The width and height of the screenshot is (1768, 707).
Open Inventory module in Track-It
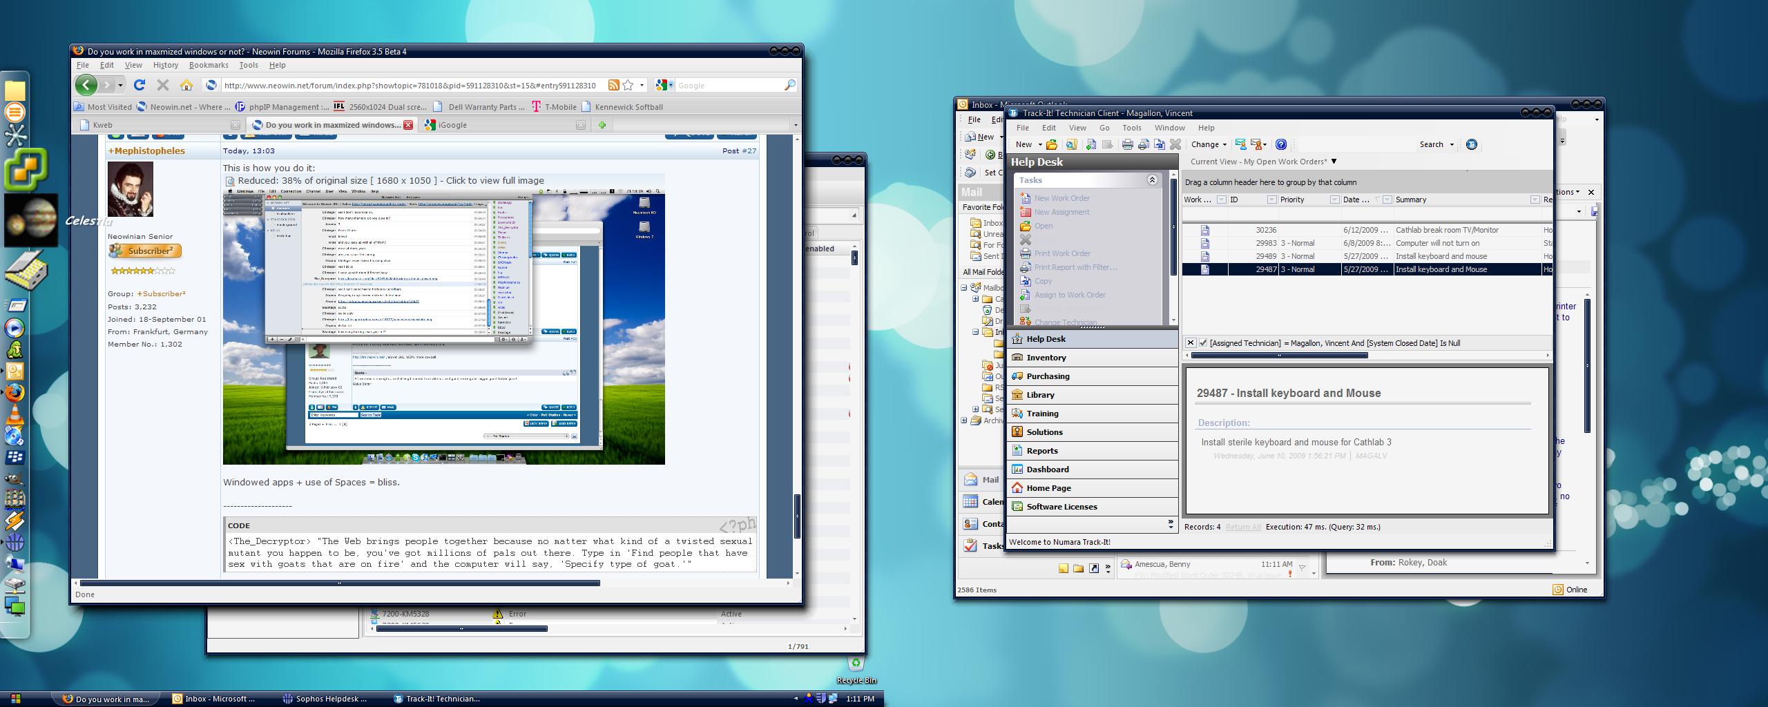[x=1092, y=358]
